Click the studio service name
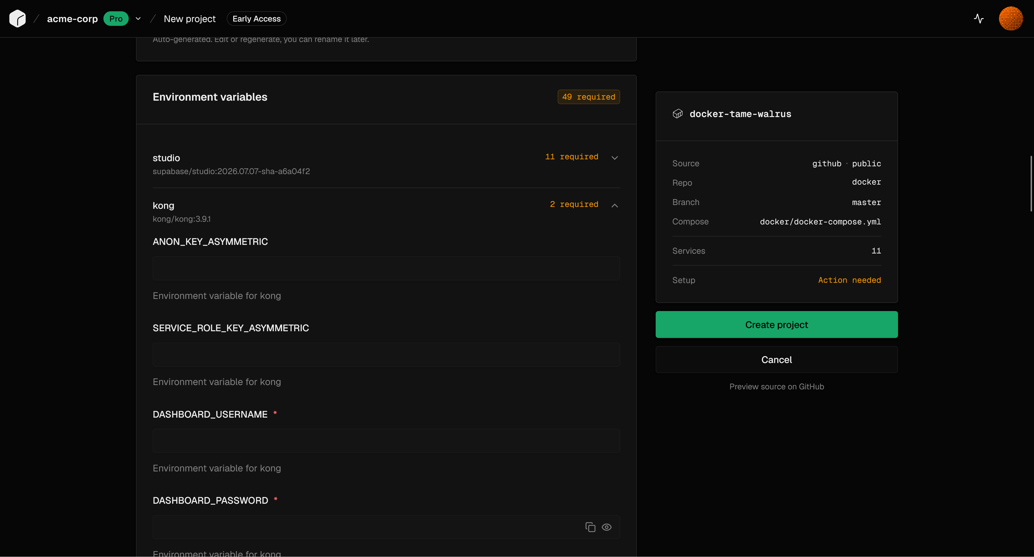 click(x=166, y=158)
